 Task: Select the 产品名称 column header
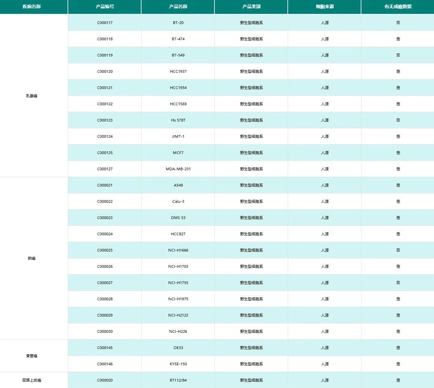click(178, 6)
